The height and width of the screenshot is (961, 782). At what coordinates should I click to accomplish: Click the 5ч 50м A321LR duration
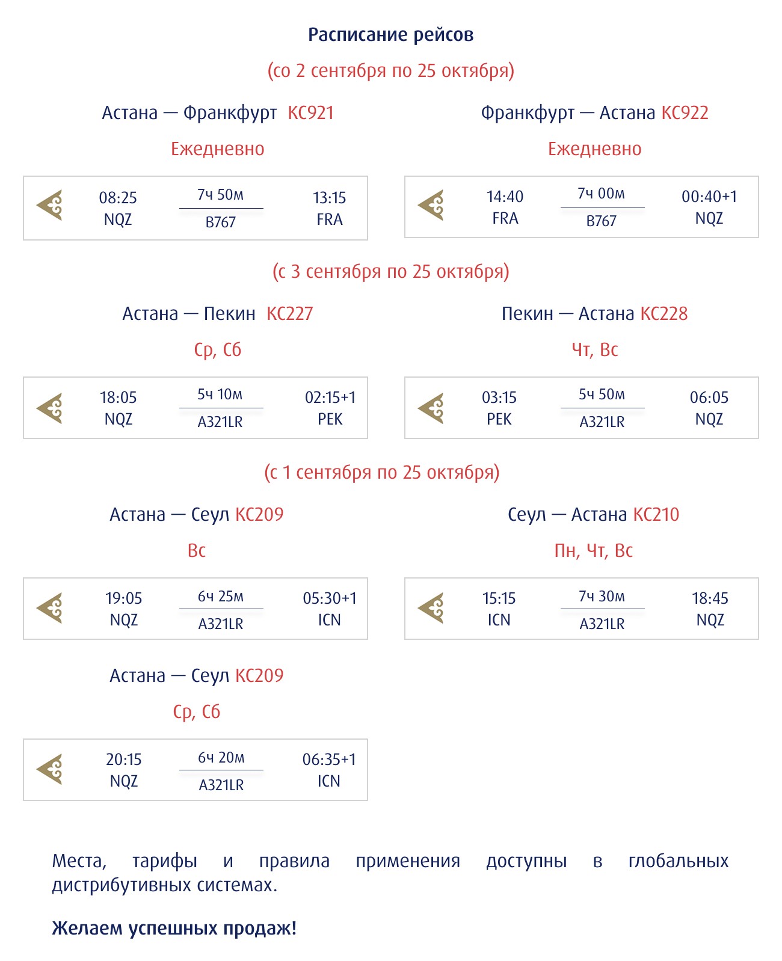602,408
